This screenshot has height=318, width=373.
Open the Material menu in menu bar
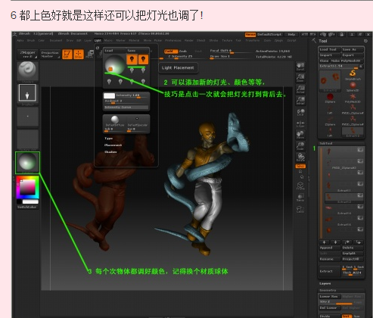tap(134, 40)
